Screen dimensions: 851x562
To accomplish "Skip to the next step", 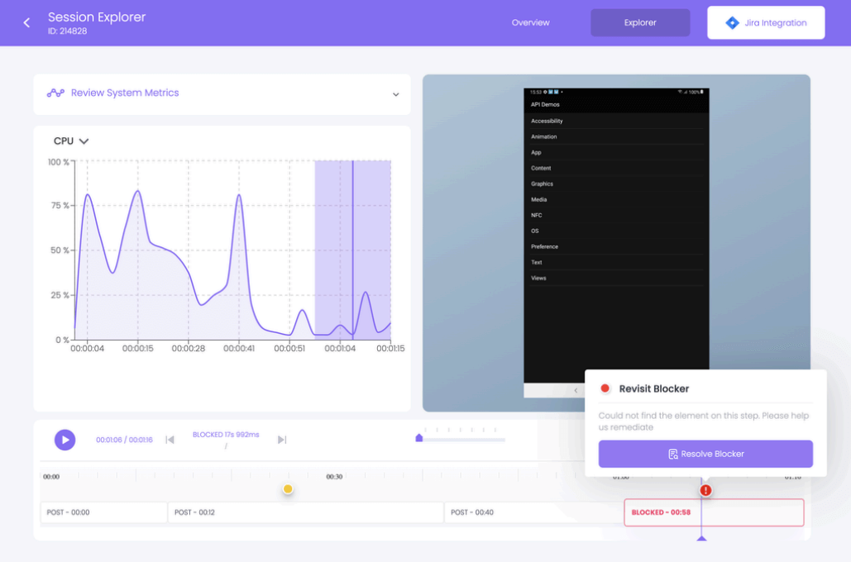I will pyautogui.click(x=282, y=440).
